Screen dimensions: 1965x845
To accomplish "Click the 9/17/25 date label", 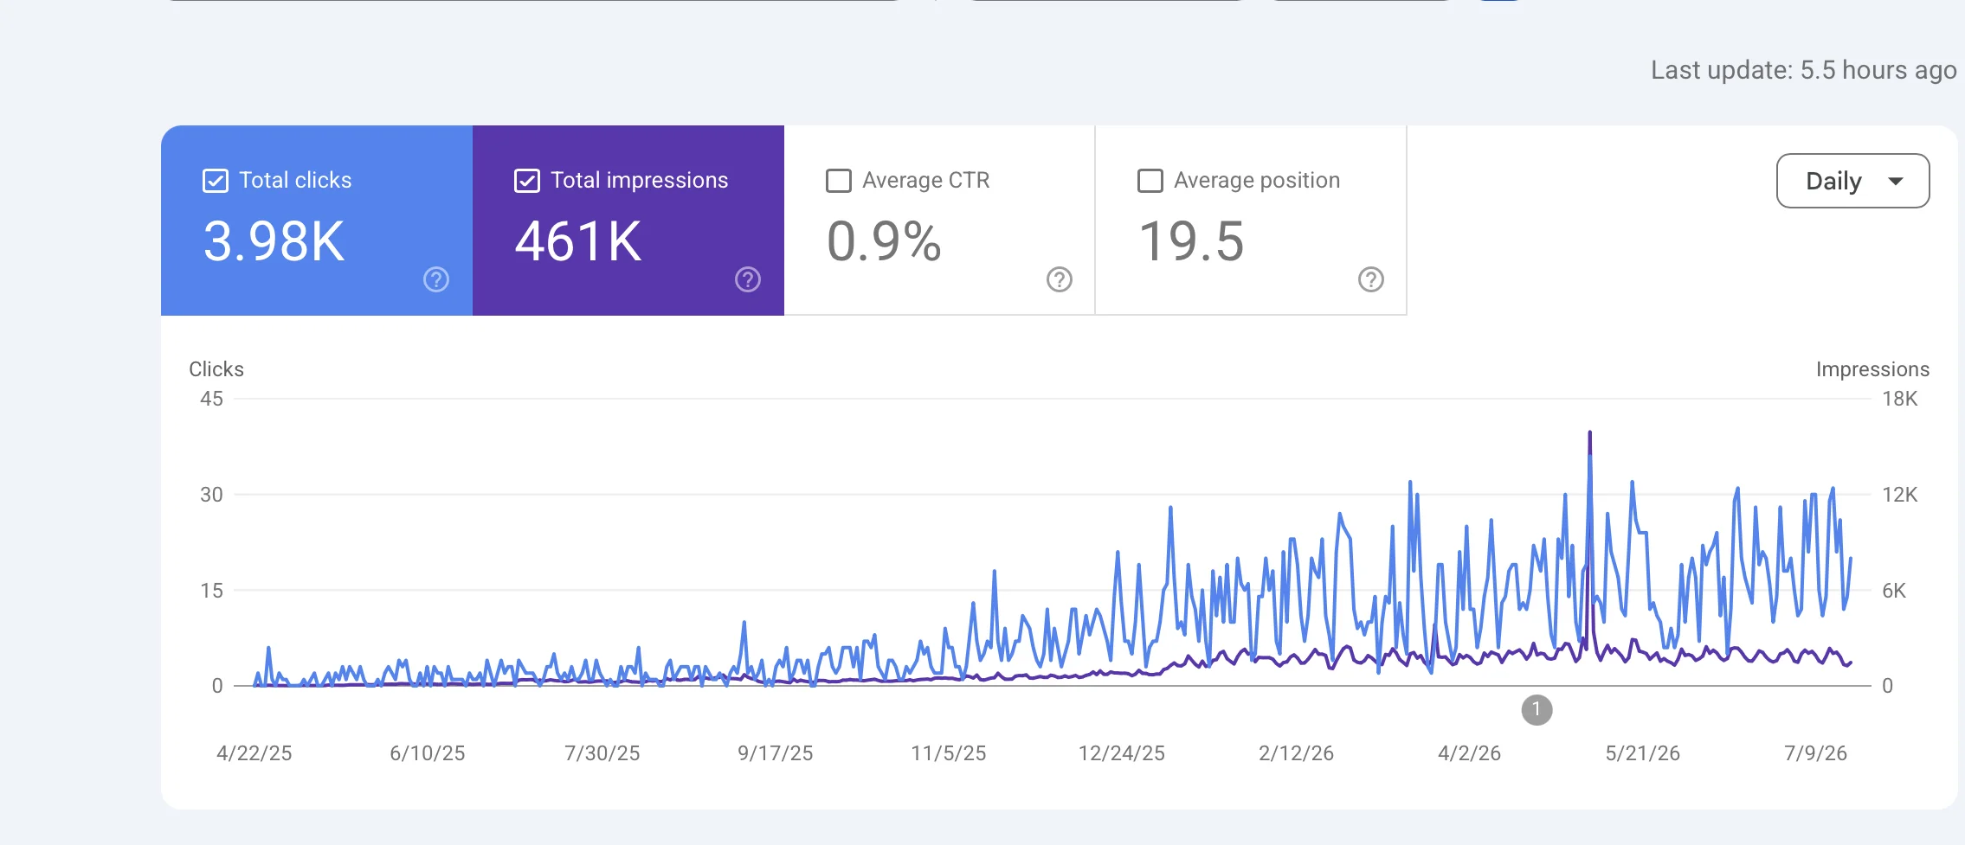I will tap(776, 753).
